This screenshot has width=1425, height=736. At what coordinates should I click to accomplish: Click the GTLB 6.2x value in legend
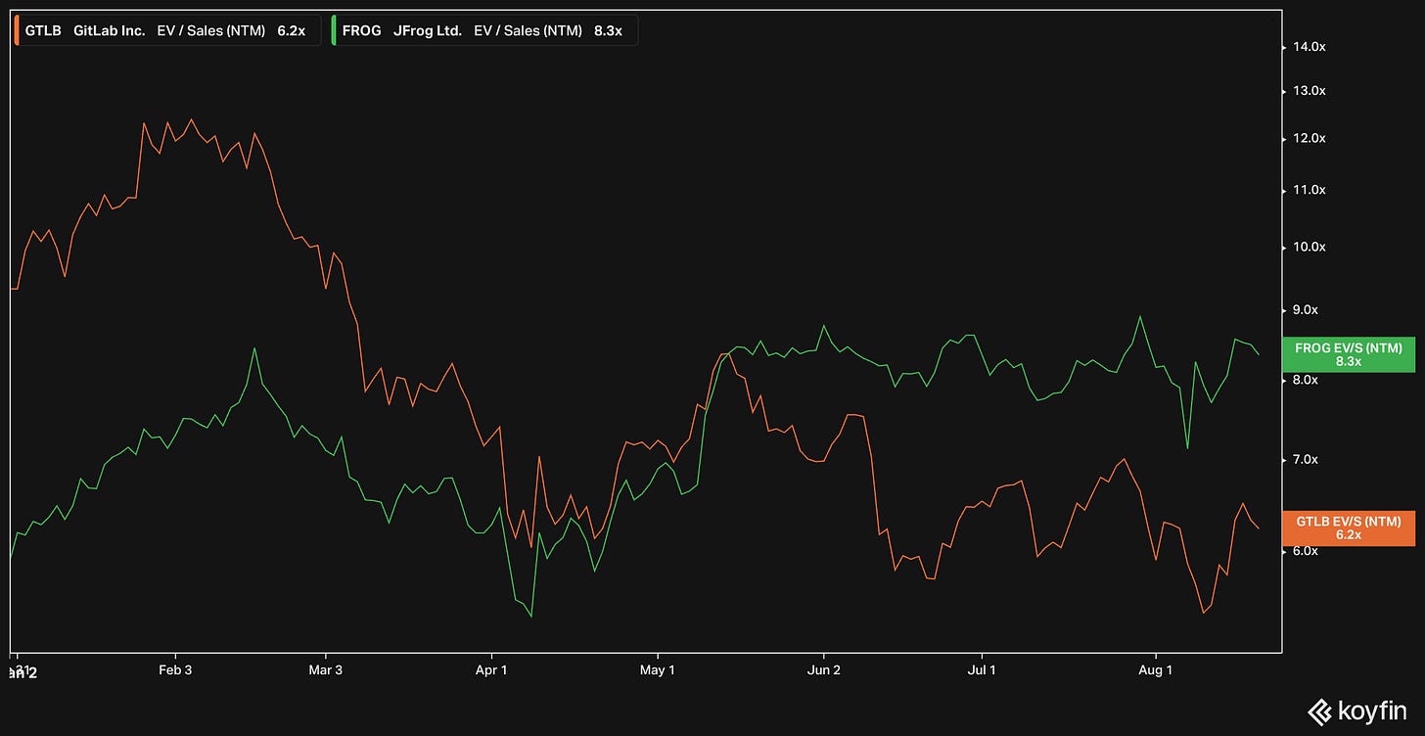[291, 30]
